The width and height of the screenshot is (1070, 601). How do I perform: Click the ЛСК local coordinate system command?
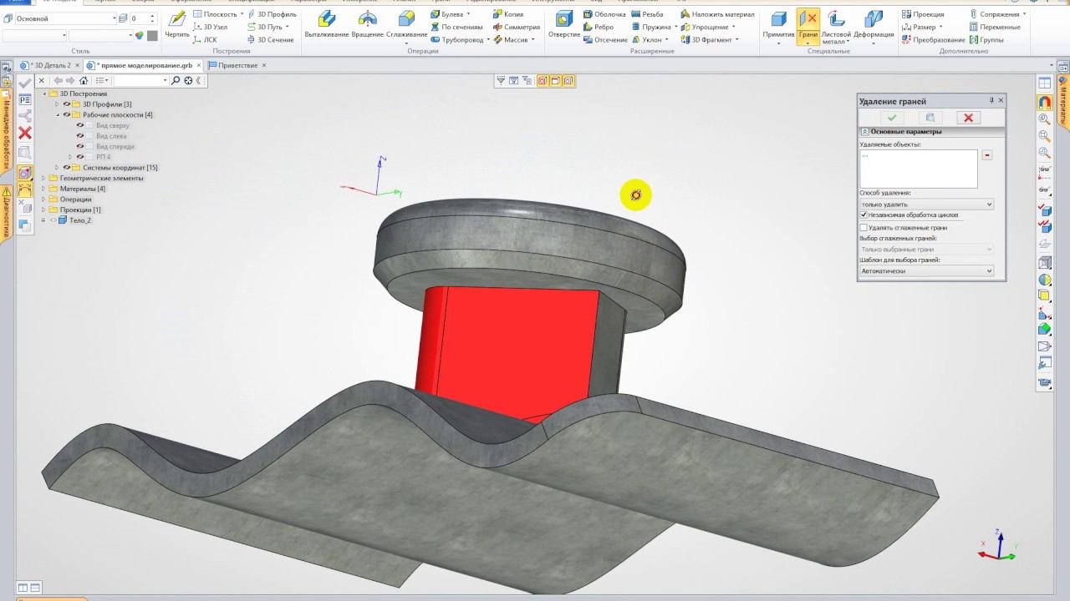[205, 39]
